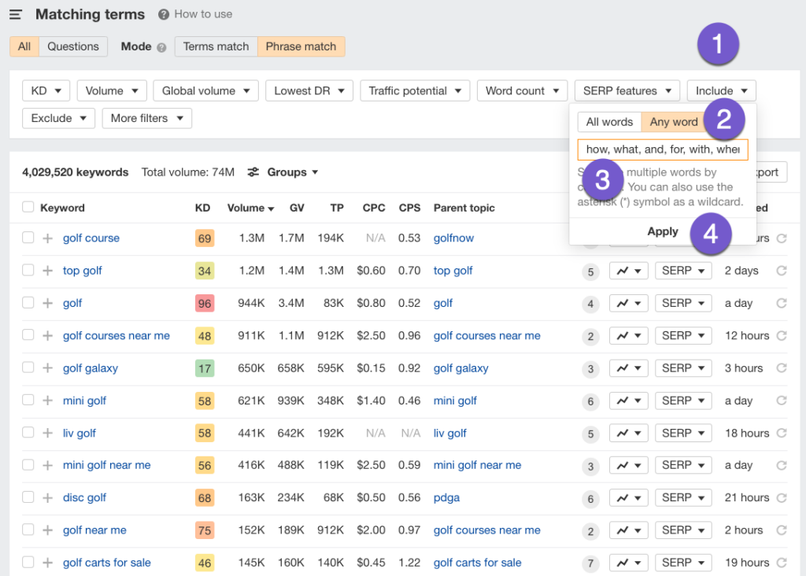Open trend chart for liv golf row
This screenshot has width=806, height=576.
[x=629, y=433]
